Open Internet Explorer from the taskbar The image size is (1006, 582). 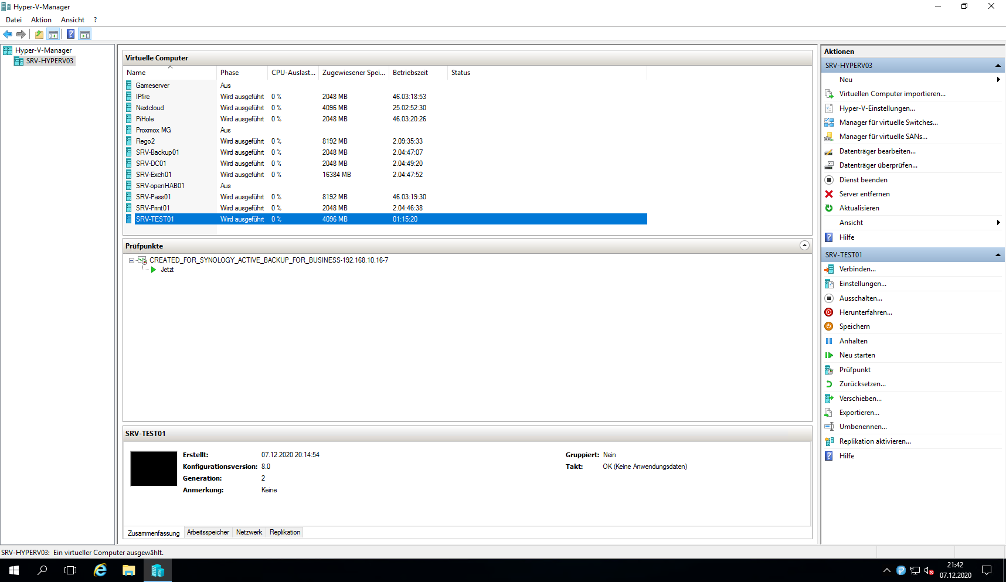(100, 570)
